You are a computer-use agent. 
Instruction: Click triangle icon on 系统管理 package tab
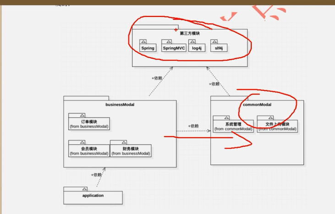click(227, 118)
